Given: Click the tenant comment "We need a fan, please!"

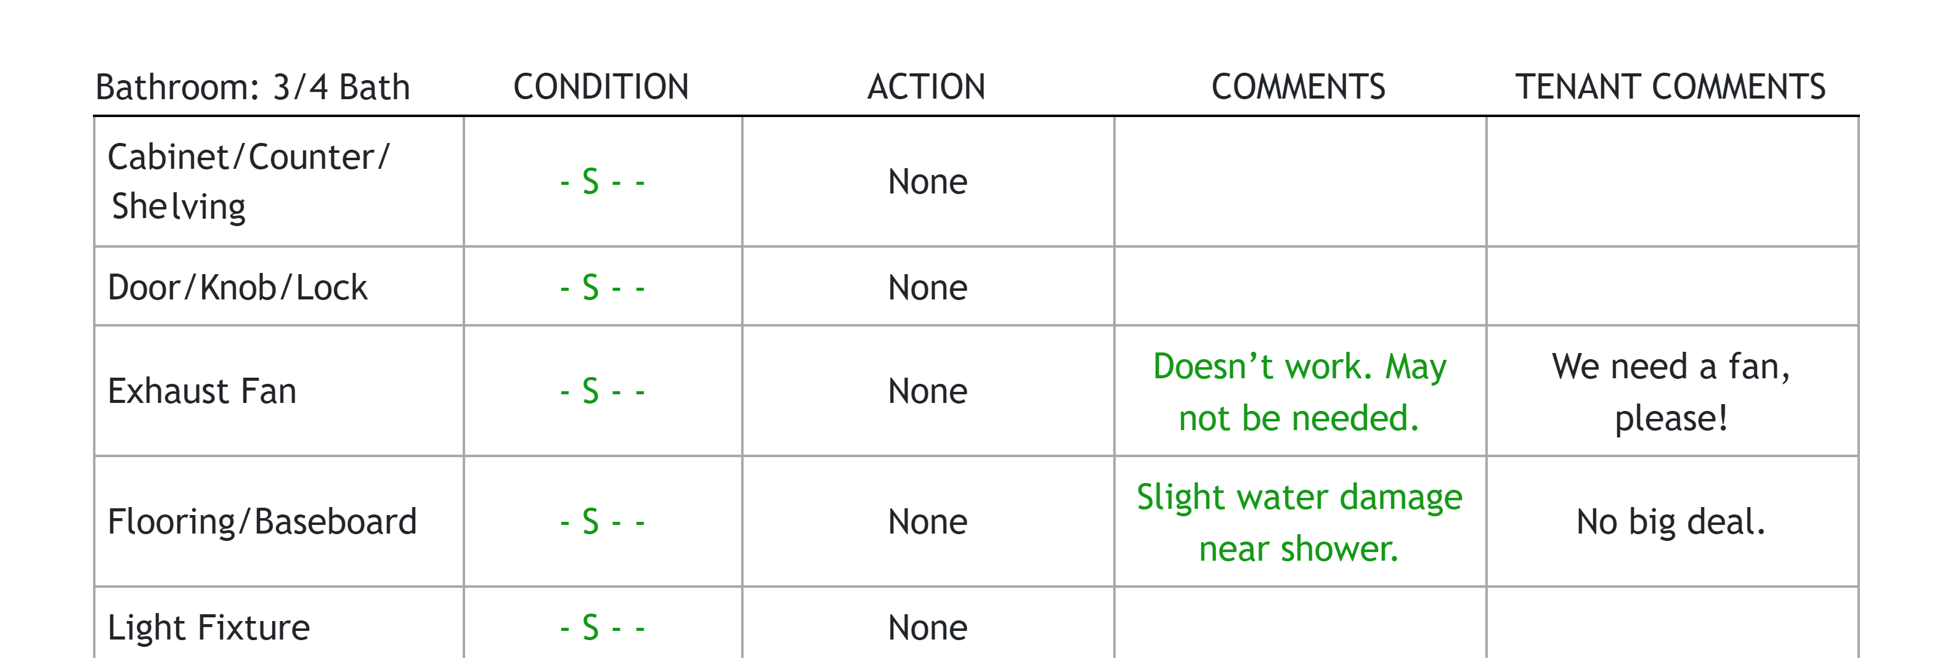Looking at the screenshot, I should pyautogui.click(x=1671, y=392).
